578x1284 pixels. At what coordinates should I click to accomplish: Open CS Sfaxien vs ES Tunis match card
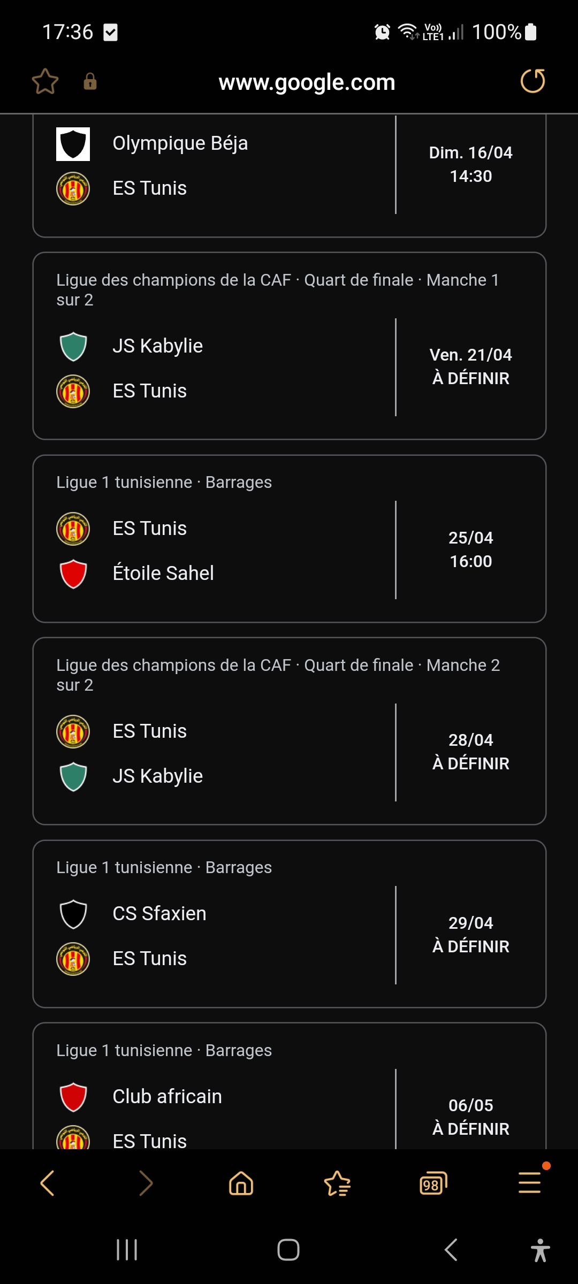click(290, 924)
